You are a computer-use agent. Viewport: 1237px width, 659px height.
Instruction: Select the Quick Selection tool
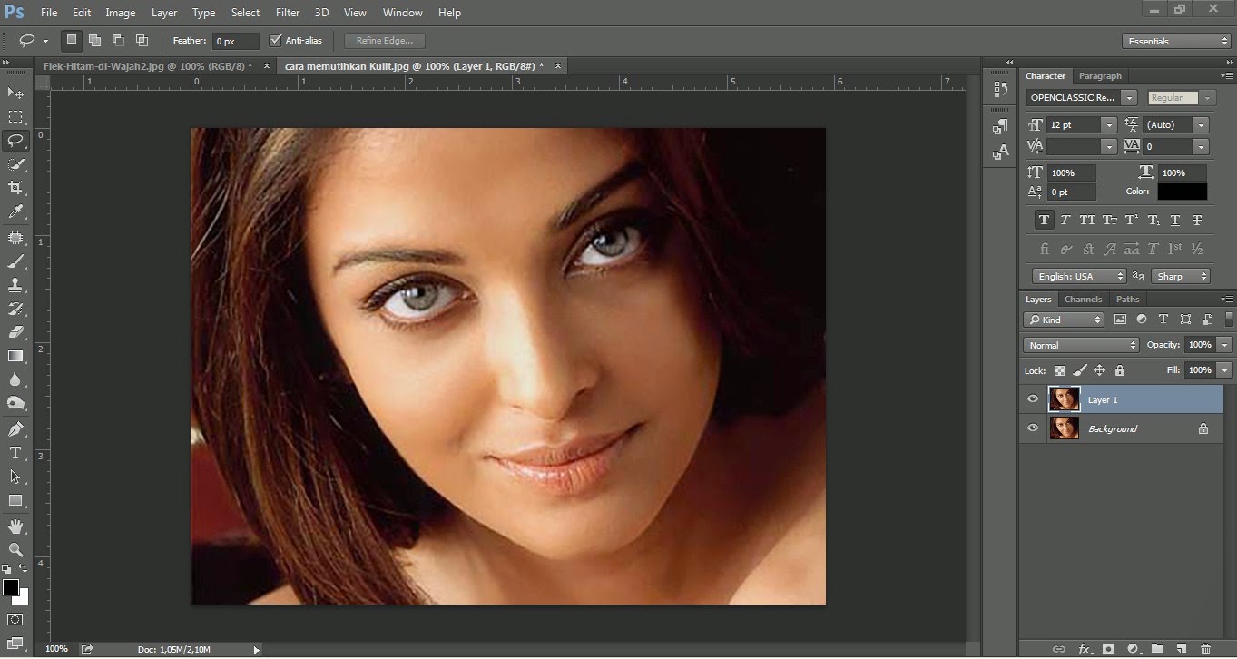15,164
